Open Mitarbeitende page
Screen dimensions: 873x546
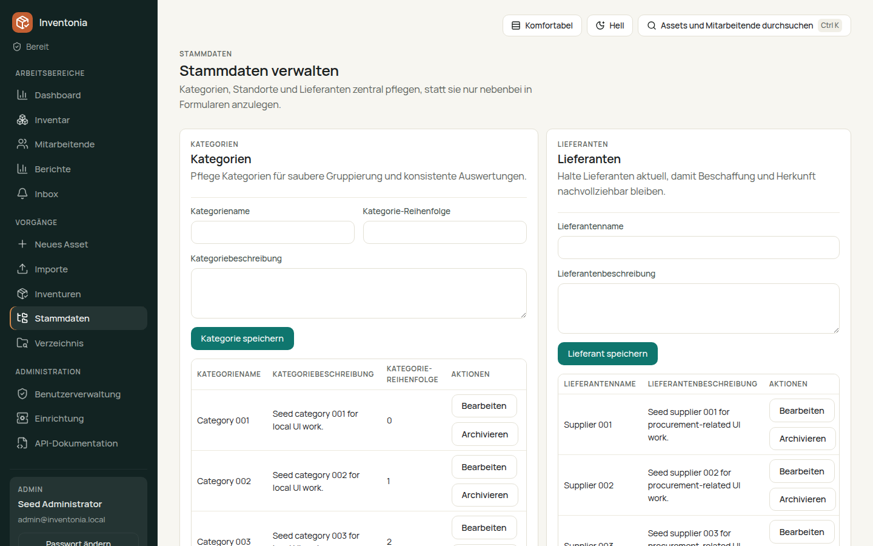[x=78, y=144]
